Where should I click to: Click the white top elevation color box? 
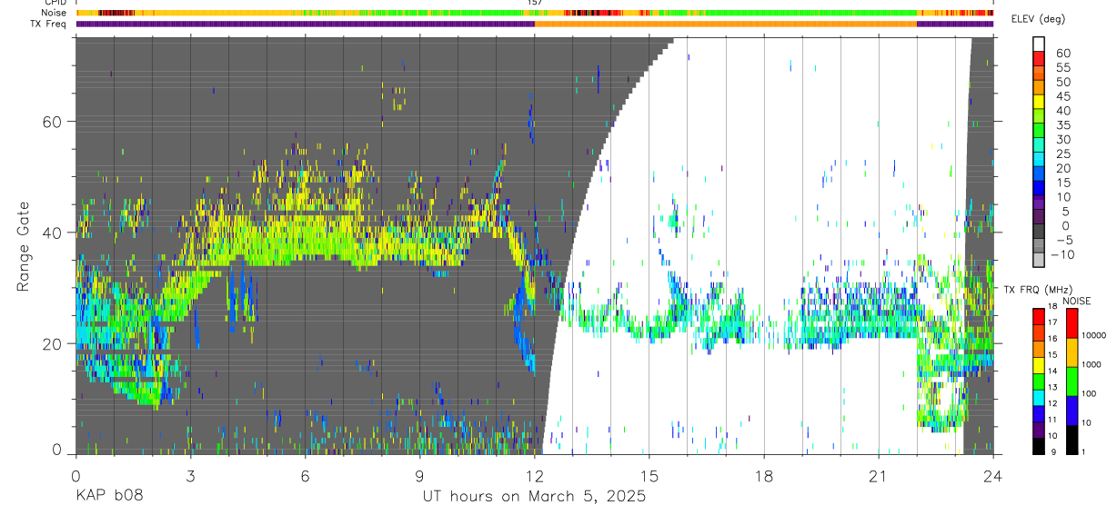tap(1039, 45)
